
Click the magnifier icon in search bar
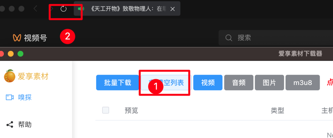click(x=229, y=38)
